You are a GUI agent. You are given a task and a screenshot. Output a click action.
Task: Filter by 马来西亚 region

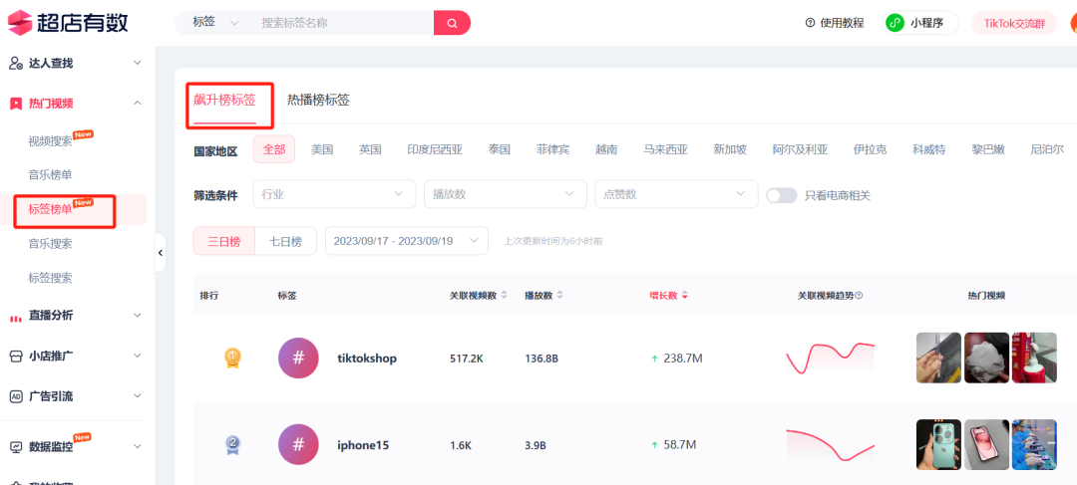[665, 149]
